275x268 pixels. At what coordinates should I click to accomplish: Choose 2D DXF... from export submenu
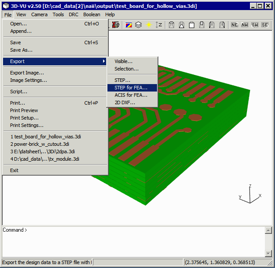[125, 102]
